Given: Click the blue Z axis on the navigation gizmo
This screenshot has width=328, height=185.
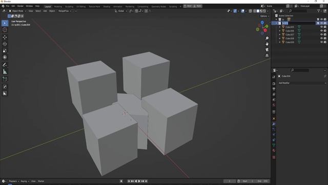Looking at the screenshot, I should [262, 23].
